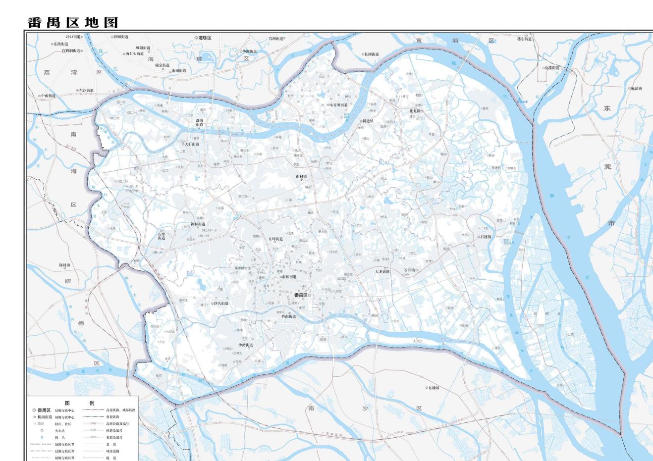
Task: Select the 长洲街道 label
Action: click(372, 54)
